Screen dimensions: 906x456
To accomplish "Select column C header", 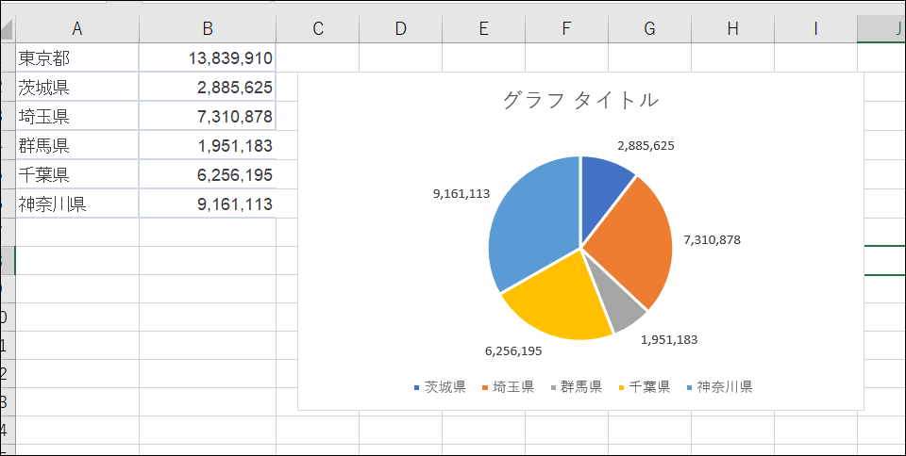I will point(318,29).
